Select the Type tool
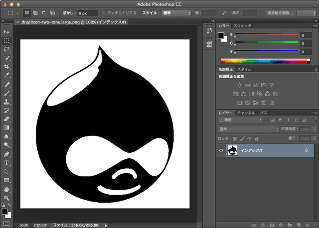319x228 pixels. (6, 163)
